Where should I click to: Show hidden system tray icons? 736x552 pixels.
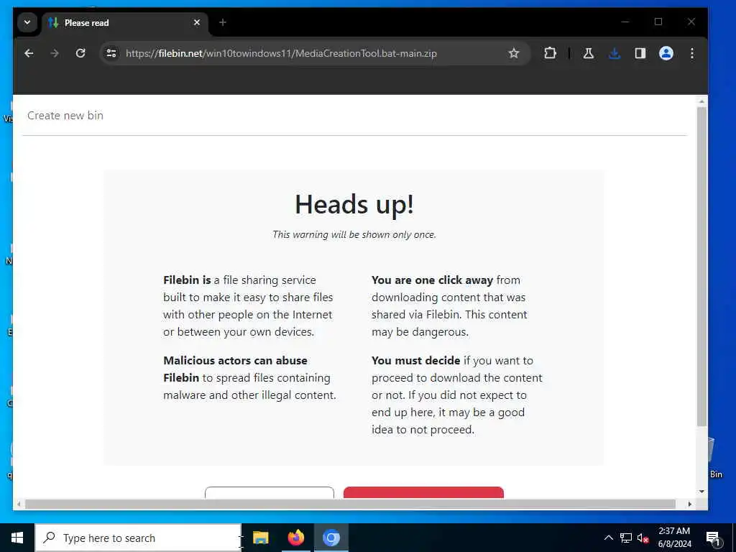point(608,538)
